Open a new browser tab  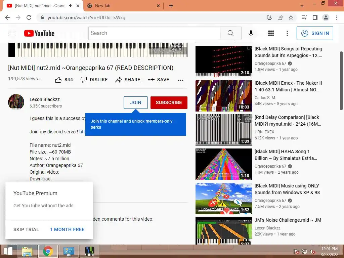[171, 6]
